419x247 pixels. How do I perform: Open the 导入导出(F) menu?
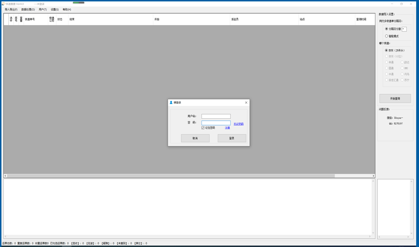[11, 9]
